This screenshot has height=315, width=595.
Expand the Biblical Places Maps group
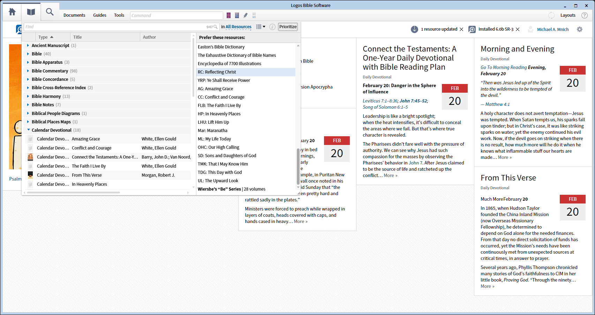click(x=28, y=122)
